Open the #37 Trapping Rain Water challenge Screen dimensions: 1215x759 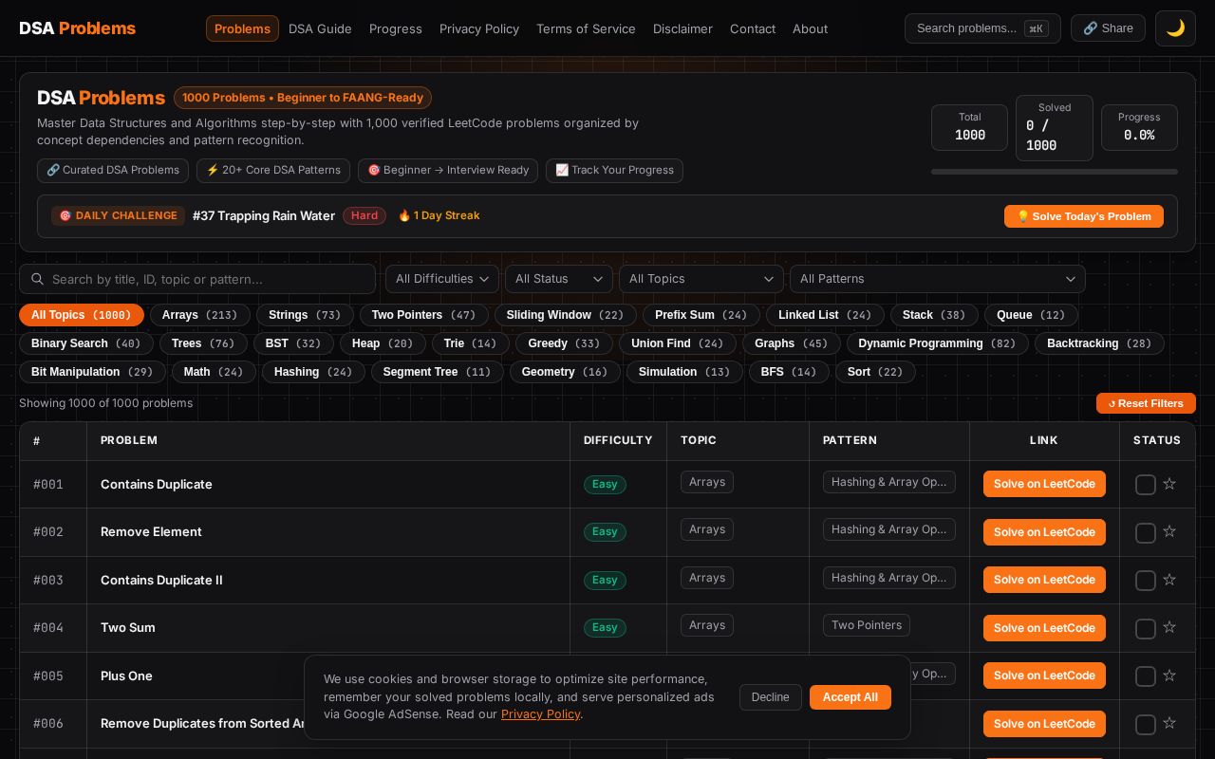coord(264,216)
